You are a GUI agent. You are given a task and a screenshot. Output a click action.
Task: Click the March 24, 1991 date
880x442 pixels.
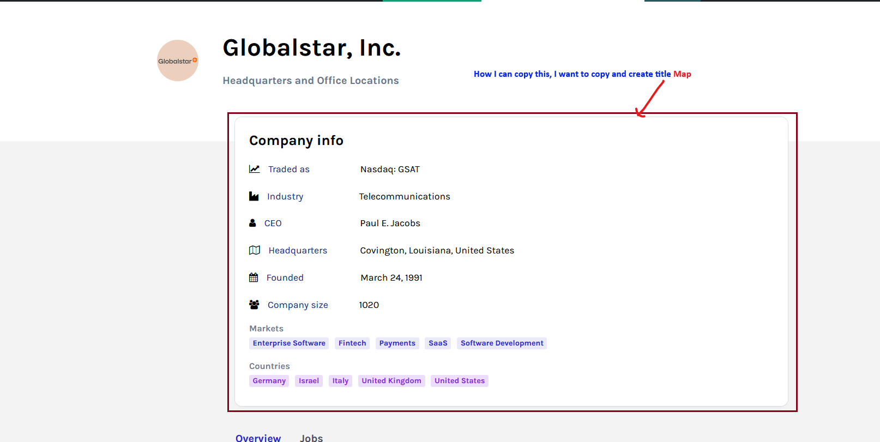(391, 278)
